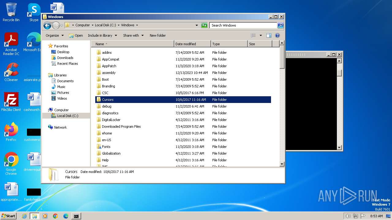Launch Internet Explorer from taskbar
Image resolution: width=392 pixels, height=220 pixels.
click(x=24, y=216)
